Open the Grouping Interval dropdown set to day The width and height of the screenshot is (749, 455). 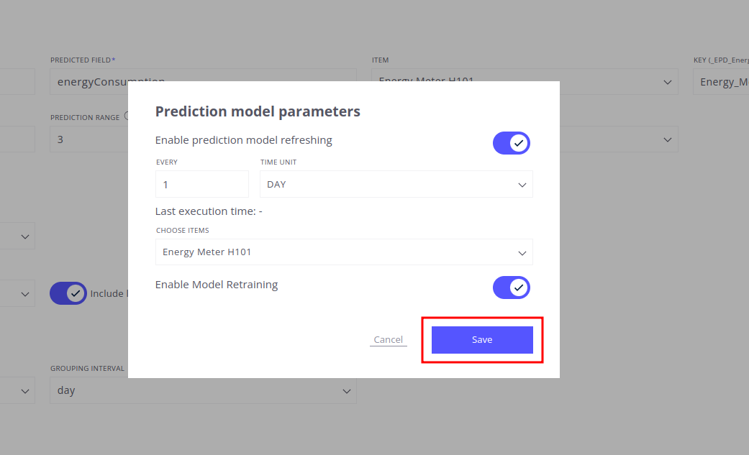pos(203,391)
